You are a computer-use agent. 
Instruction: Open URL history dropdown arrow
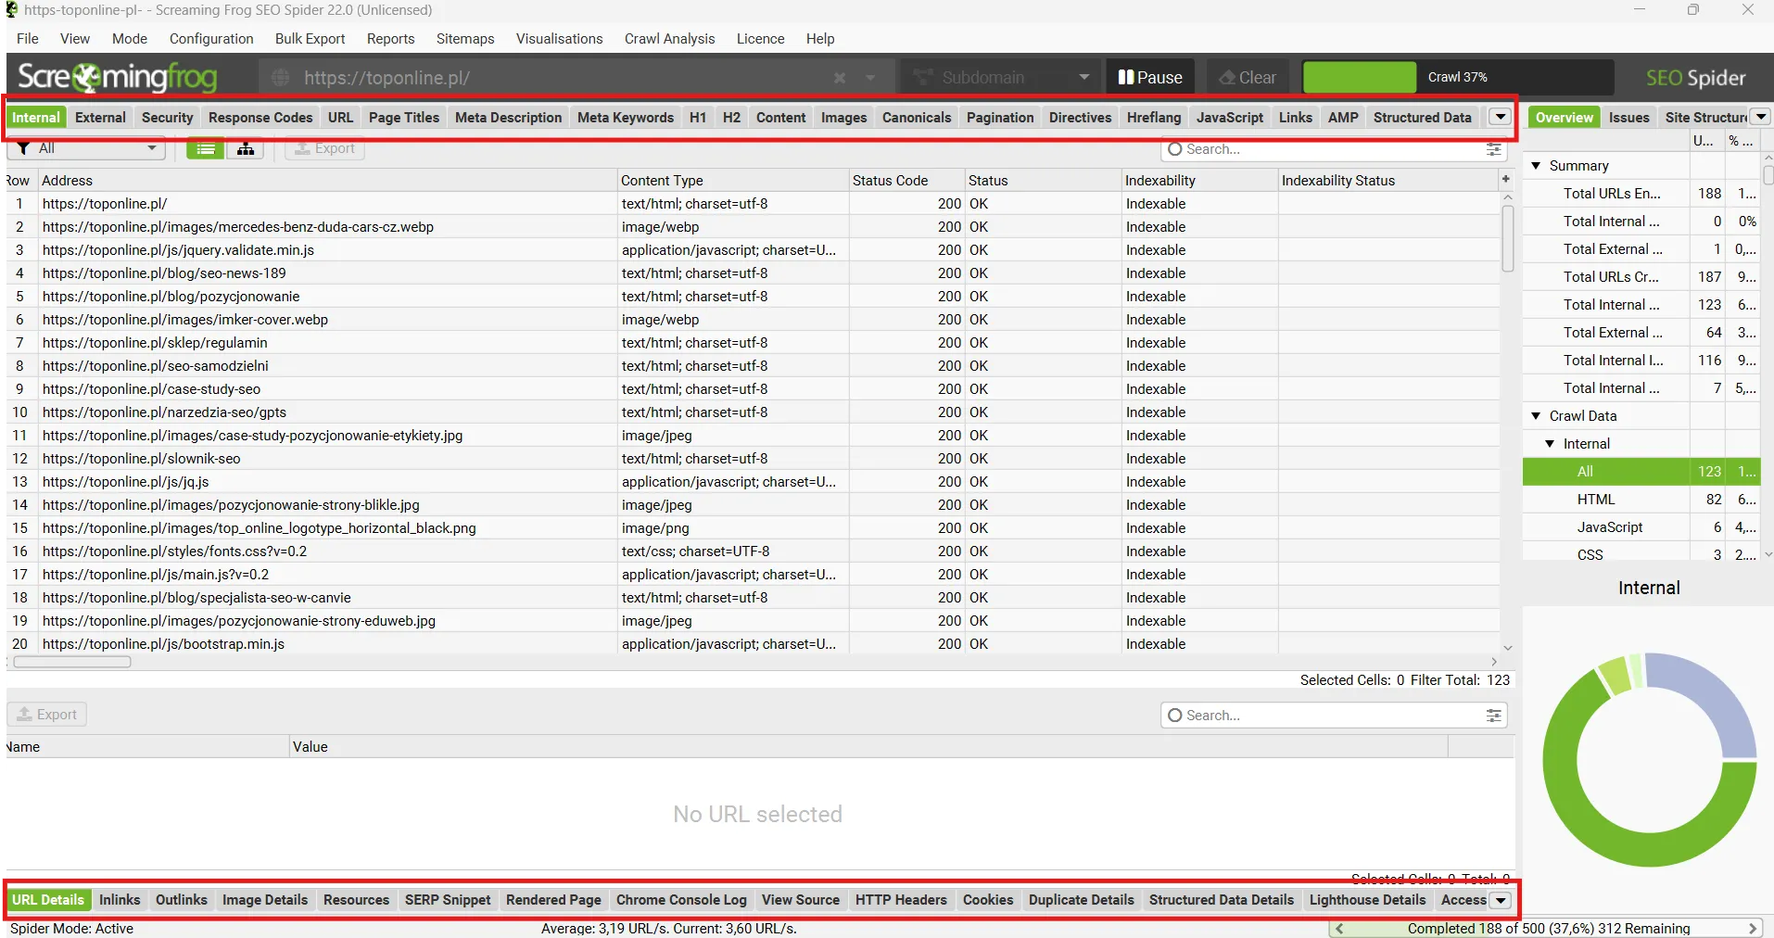(x=870, y=78)
